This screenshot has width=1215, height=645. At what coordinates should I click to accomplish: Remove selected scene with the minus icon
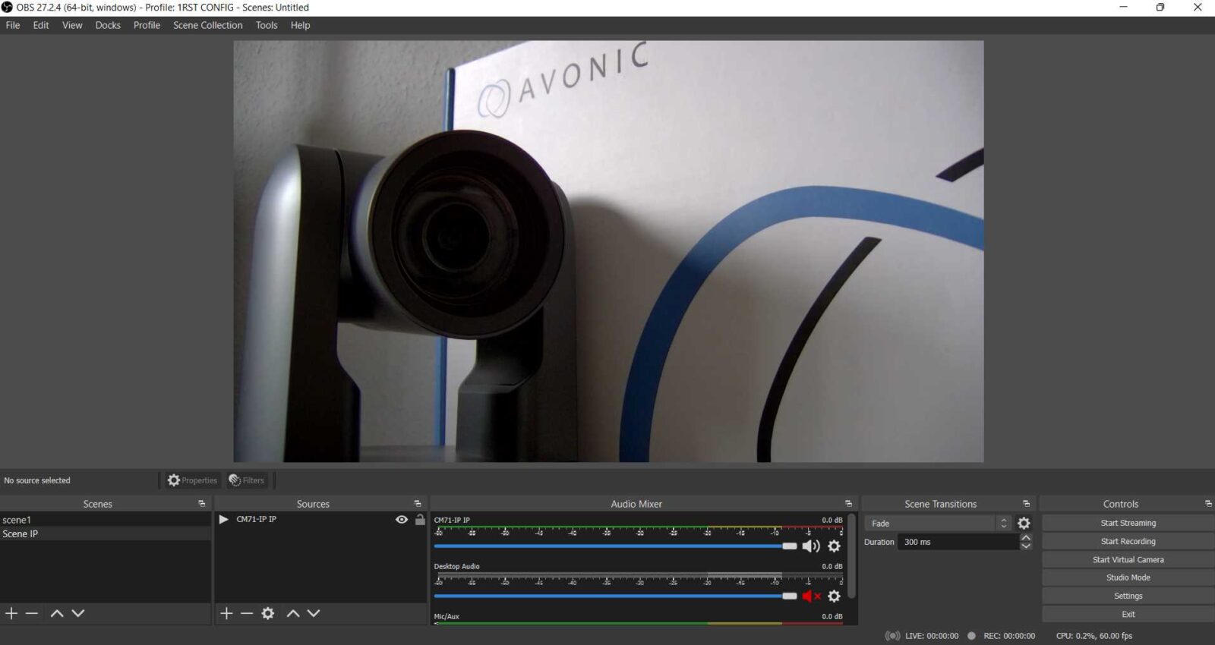point(32,613)
